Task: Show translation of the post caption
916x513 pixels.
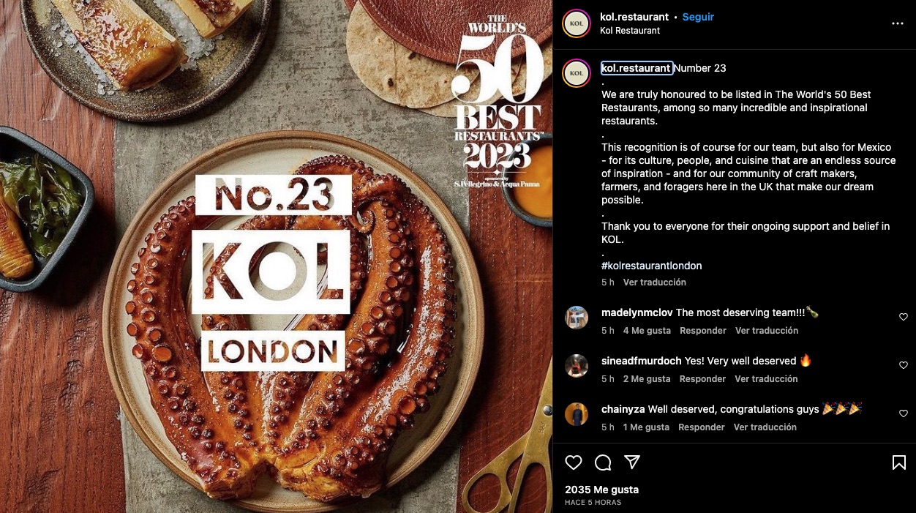Action: 654,282
